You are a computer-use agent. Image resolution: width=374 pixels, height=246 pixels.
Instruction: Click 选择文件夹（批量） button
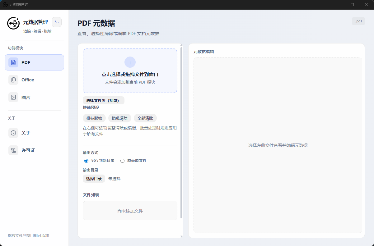[x=103, y=100]
